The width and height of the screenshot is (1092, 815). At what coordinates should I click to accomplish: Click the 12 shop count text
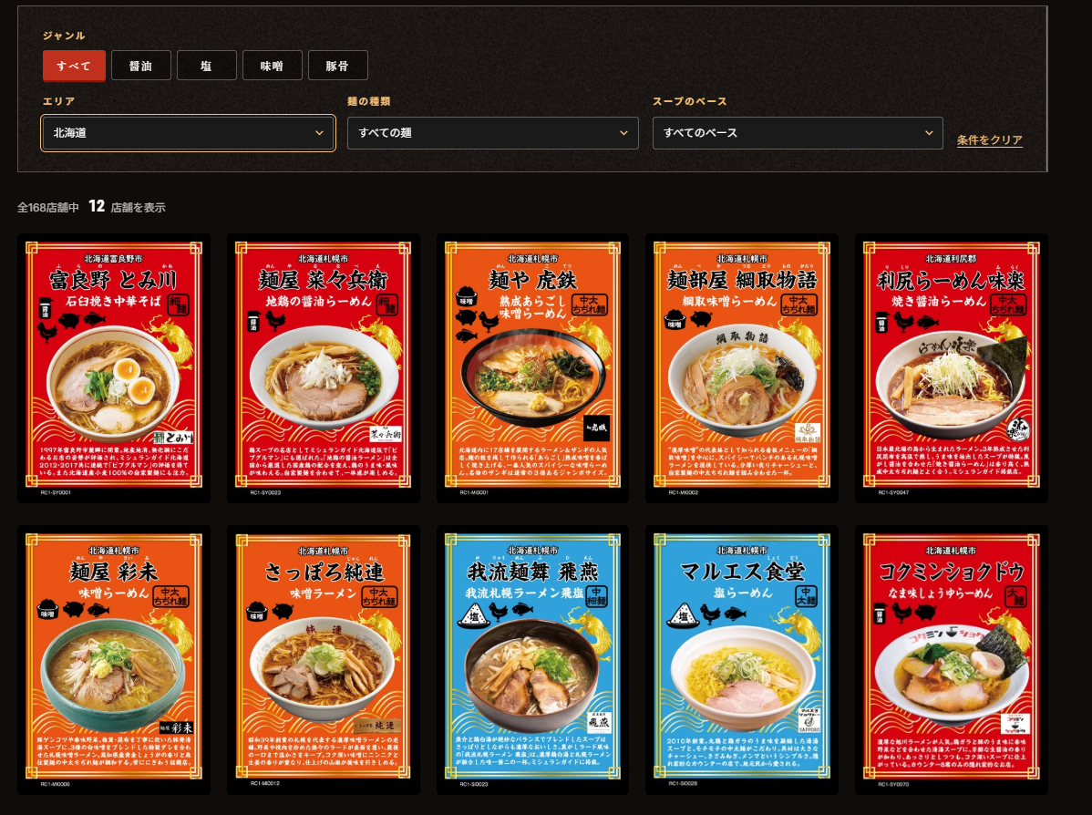point(97,206)
